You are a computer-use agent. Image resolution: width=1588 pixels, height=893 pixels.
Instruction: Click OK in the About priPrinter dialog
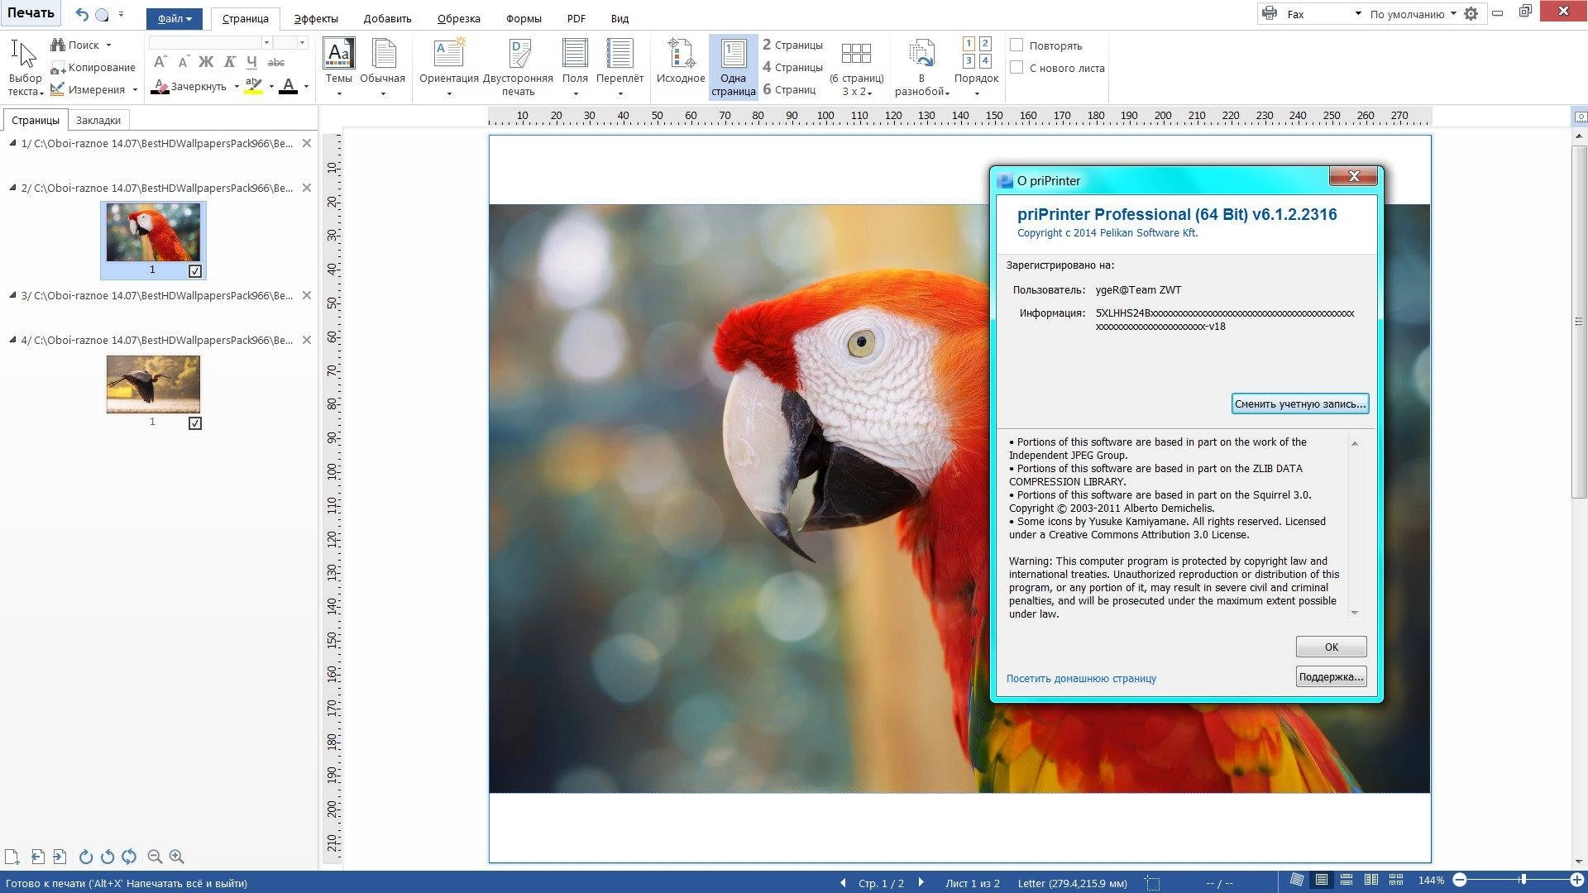click(x=1331, y=647)
